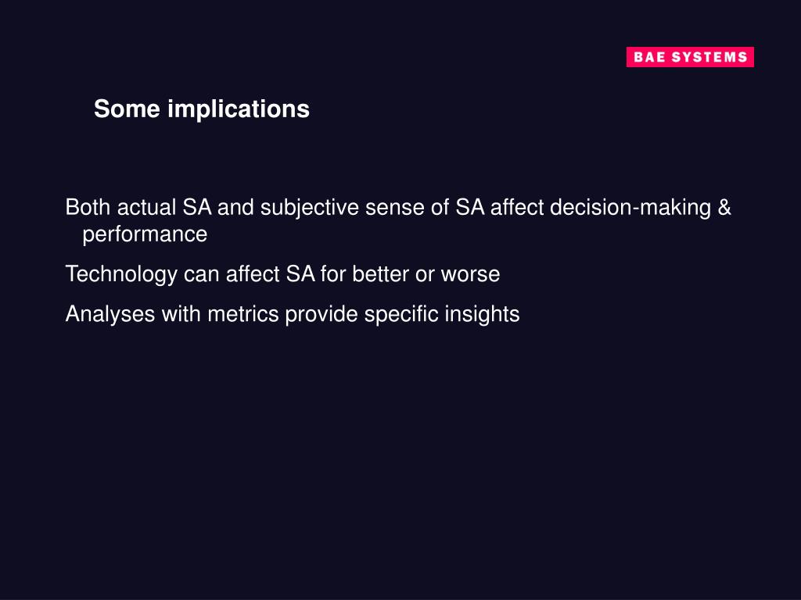Click the BAE SYSTEMS logo
This screenshot has height=600, width=801.
point(690,57)
